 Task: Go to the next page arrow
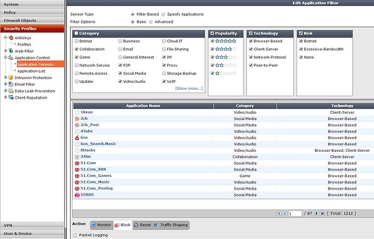click(x=316, y=213)
